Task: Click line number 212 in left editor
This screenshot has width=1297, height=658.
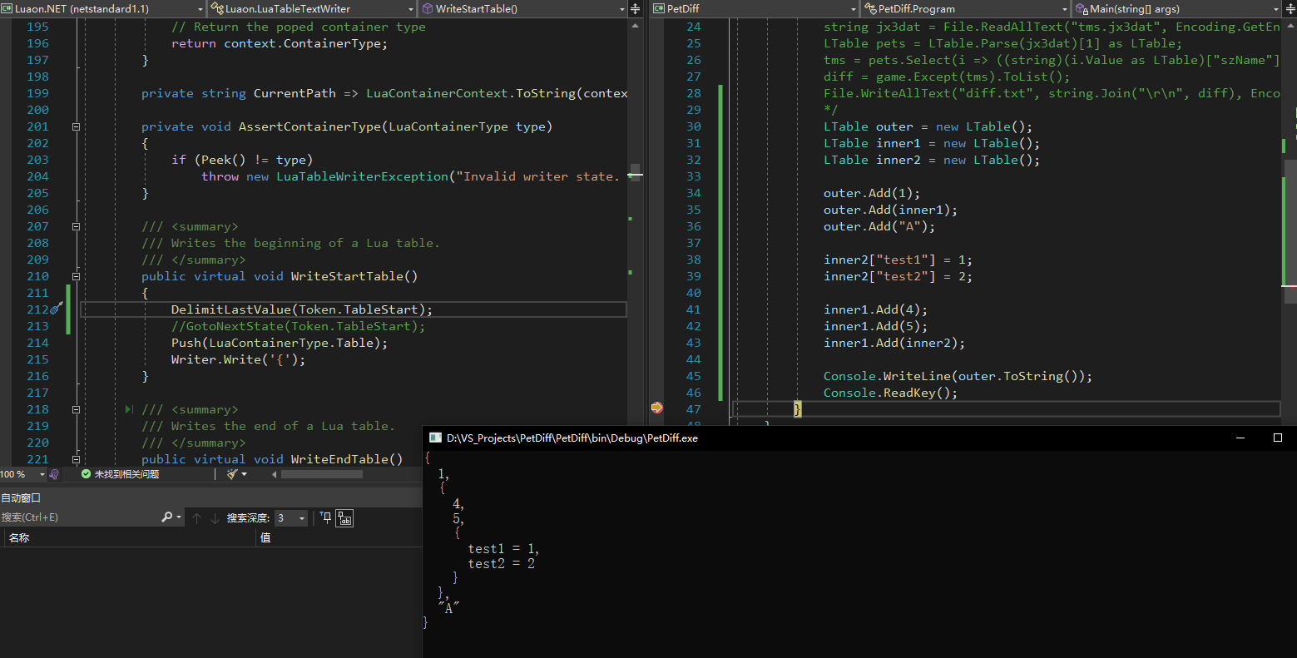Action: 37,309
